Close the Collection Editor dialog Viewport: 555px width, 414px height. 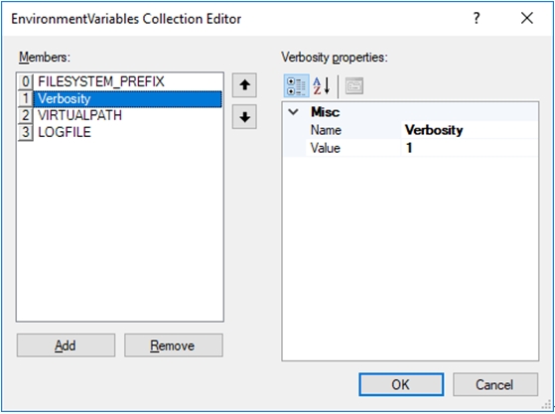click(527, 18)
